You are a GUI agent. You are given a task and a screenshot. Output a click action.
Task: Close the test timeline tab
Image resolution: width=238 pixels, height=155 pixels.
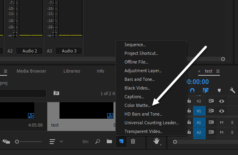199,71
